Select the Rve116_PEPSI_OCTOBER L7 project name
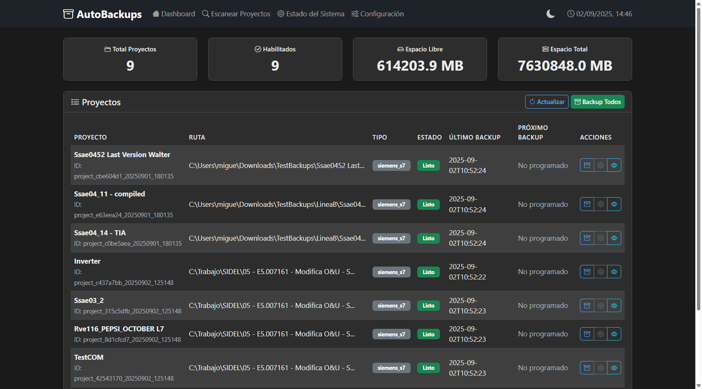This screenshot has height=389, width=702. click(x=119, y=329)
